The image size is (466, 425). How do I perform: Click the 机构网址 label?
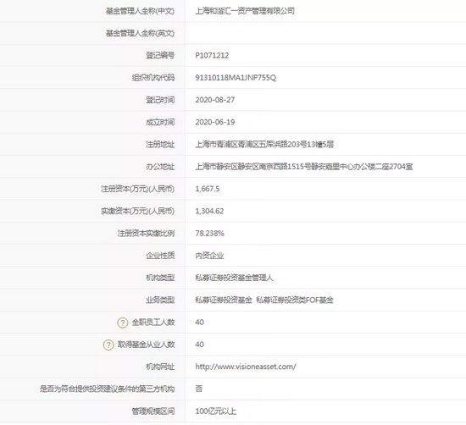pyautogui.click(x=160, y=367)
